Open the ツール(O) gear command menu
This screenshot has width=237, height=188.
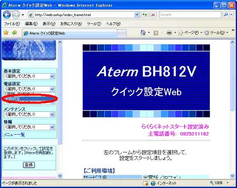pos(216,33)
